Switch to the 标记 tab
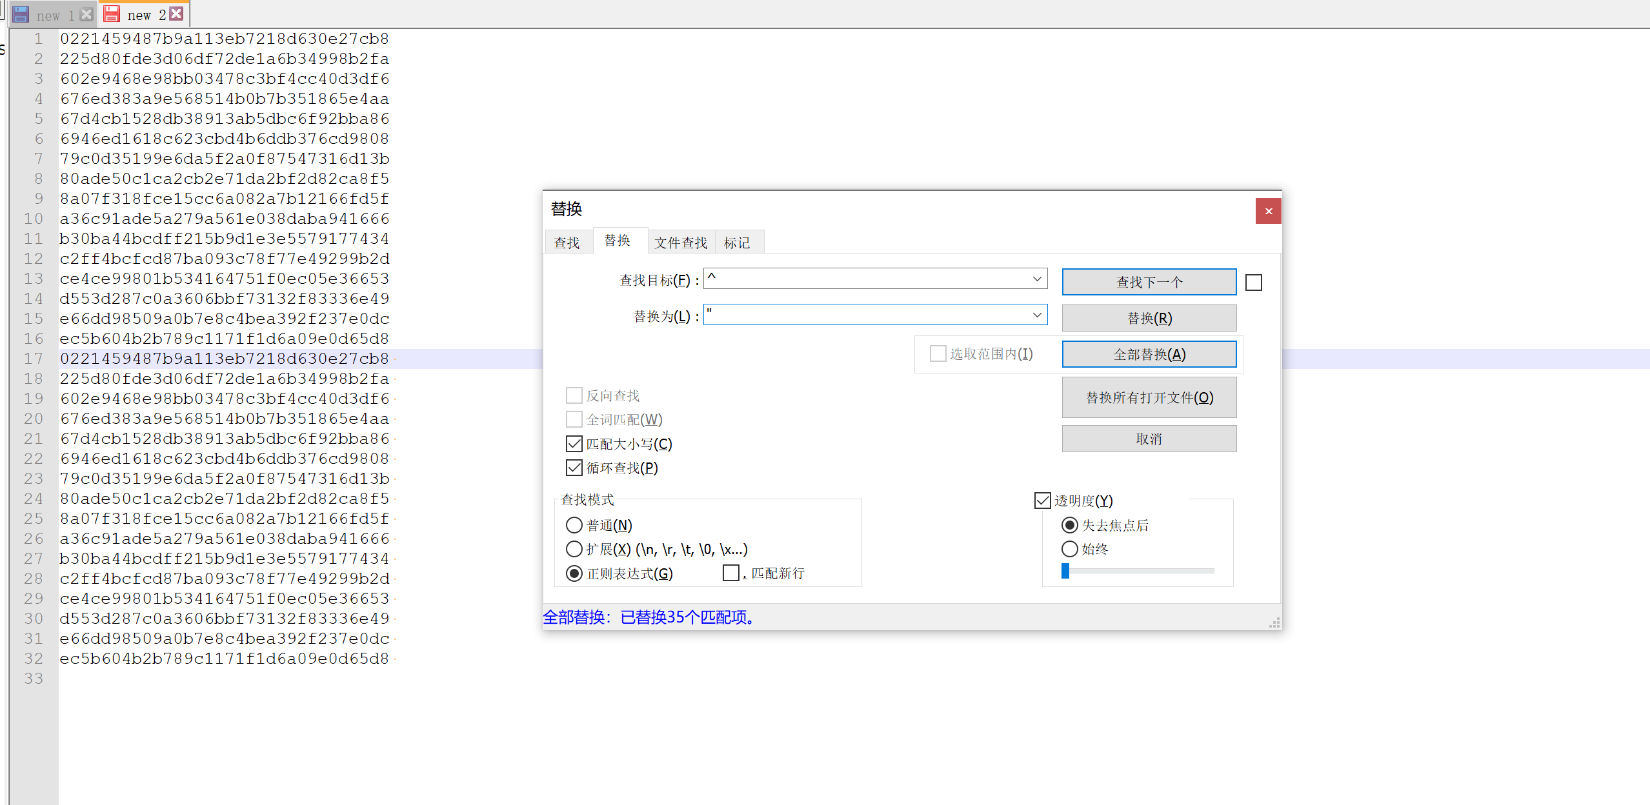This screenshot has height=805, width=1650. click(738, 242)
